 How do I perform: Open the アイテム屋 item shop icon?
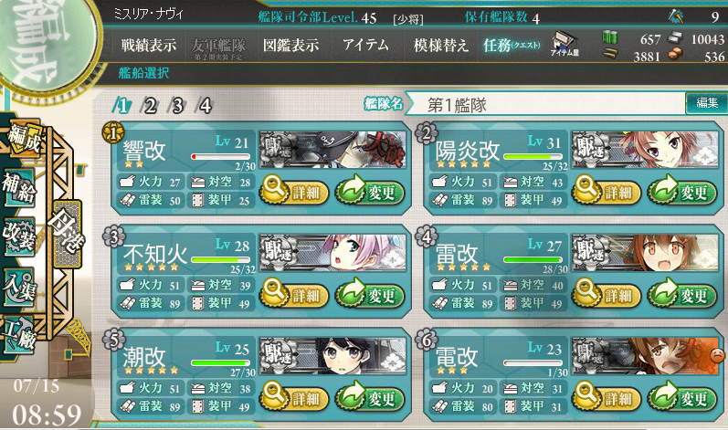pyautogui.click(x=565, y=44)
